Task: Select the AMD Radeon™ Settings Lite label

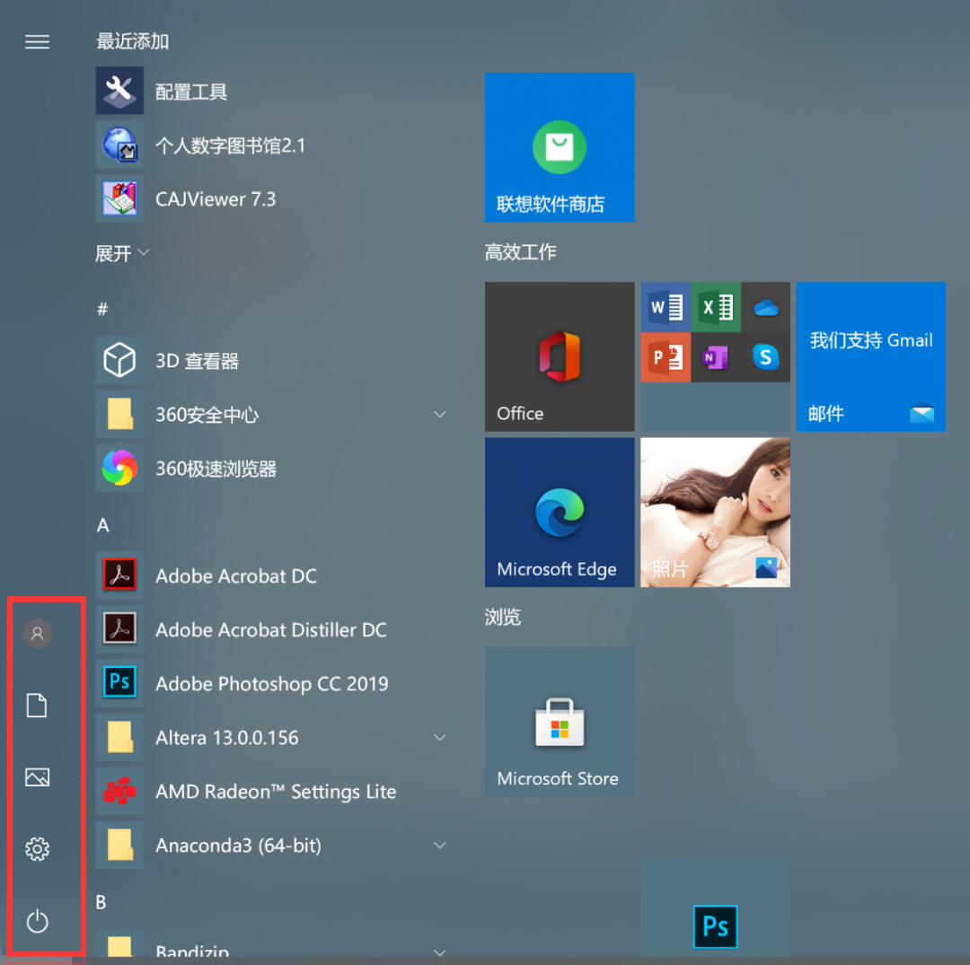Action: (276, 792)
